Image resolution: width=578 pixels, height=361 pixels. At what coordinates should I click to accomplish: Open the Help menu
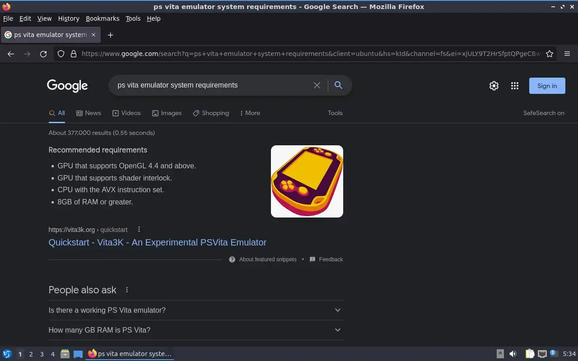point(154,19)
